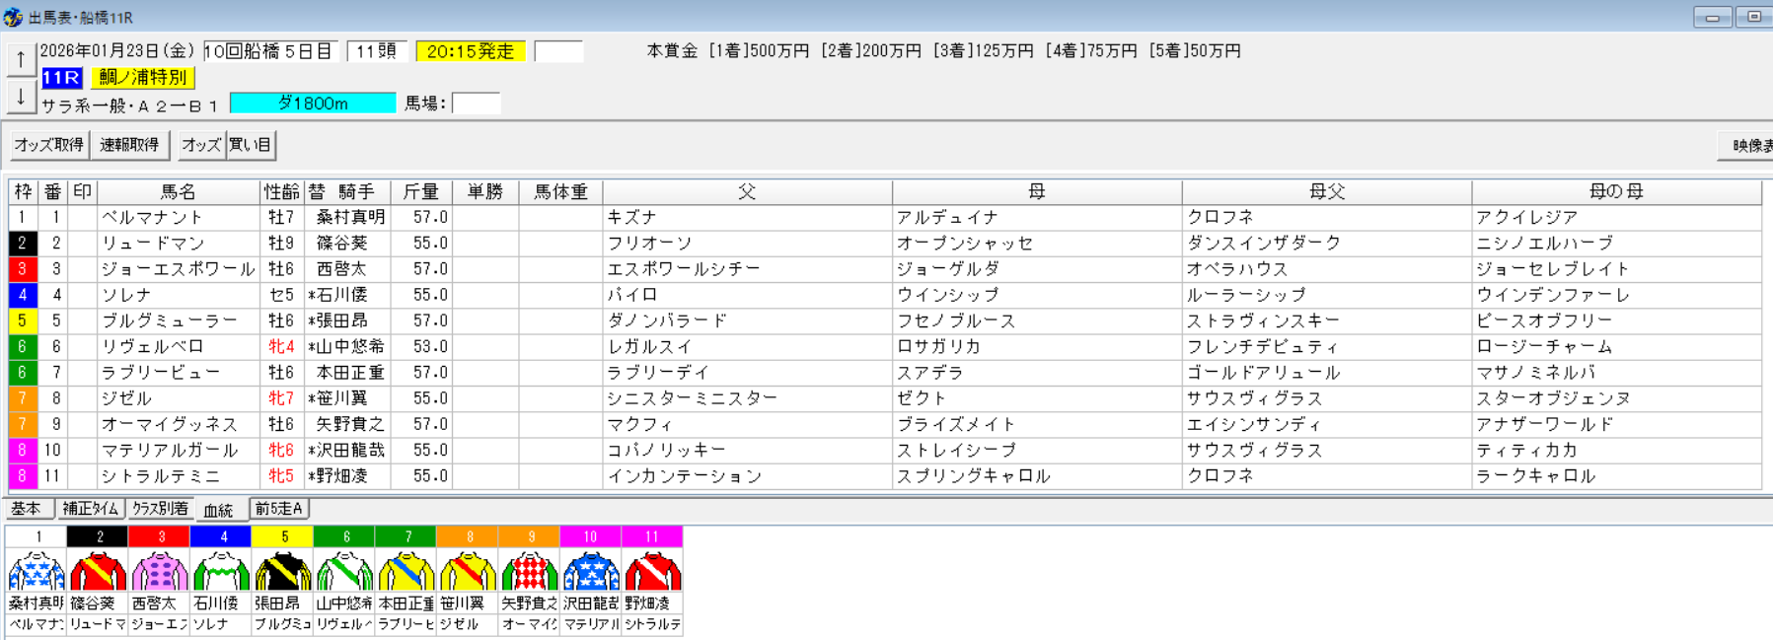
Task: Click the minimize window button
Action: tap(1713, 17)
